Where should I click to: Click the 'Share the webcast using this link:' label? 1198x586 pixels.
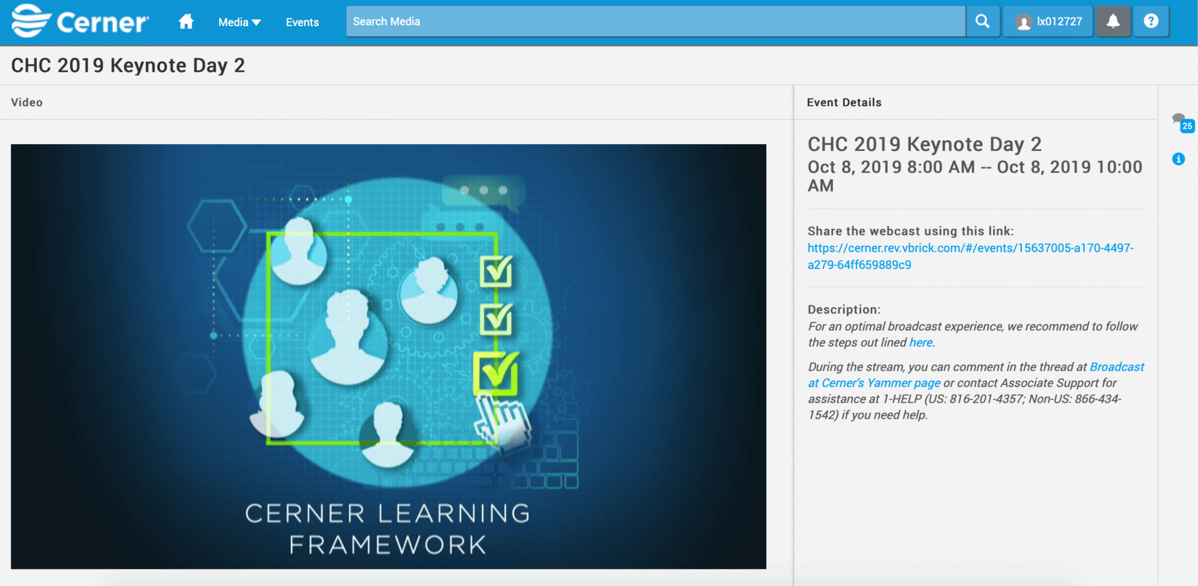click(910, 231)
